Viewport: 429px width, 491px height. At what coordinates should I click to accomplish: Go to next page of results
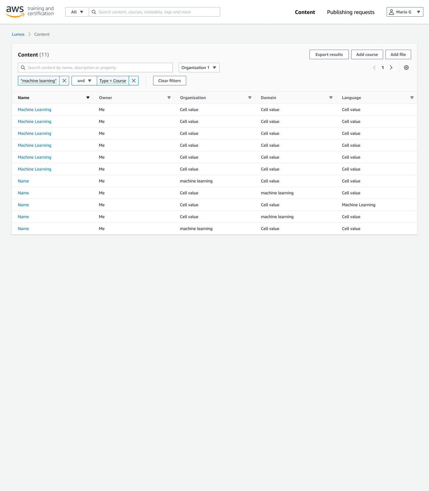coord(391,68)
